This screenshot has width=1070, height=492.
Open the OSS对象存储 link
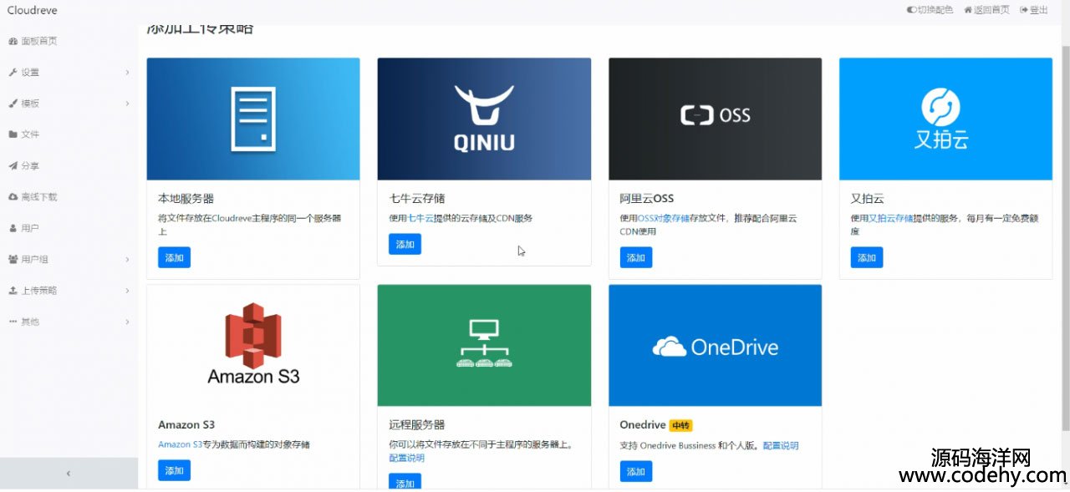pos(665,218)
